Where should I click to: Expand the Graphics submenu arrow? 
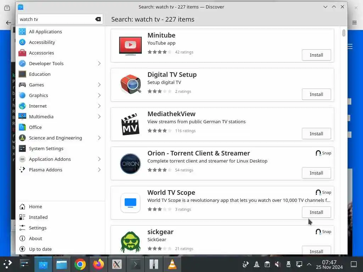coord(99,96)
